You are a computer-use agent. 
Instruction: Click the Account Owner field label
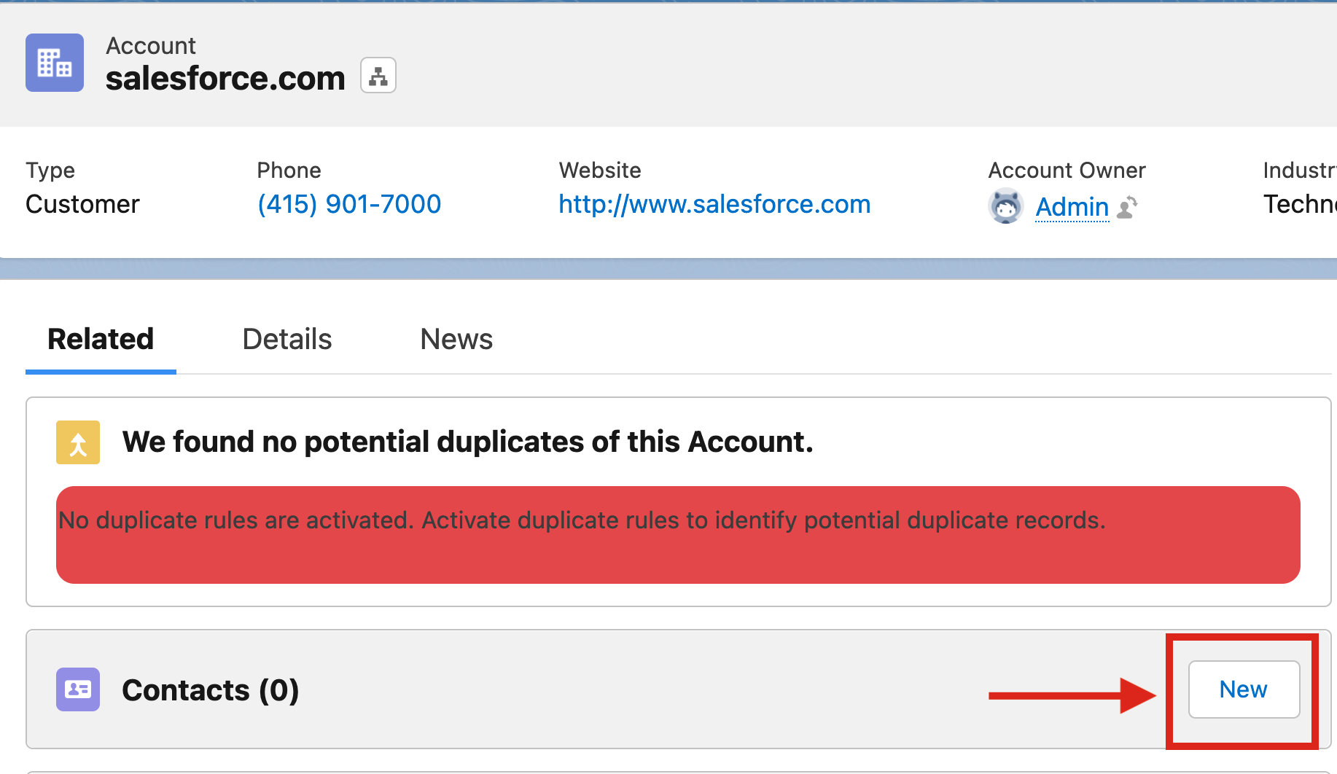click(x=1067, y=170)
